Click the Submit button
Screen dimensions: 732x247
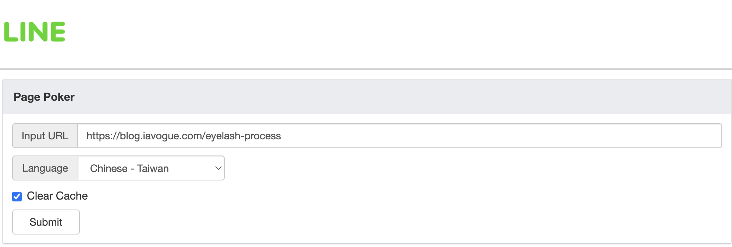(46, 222)
